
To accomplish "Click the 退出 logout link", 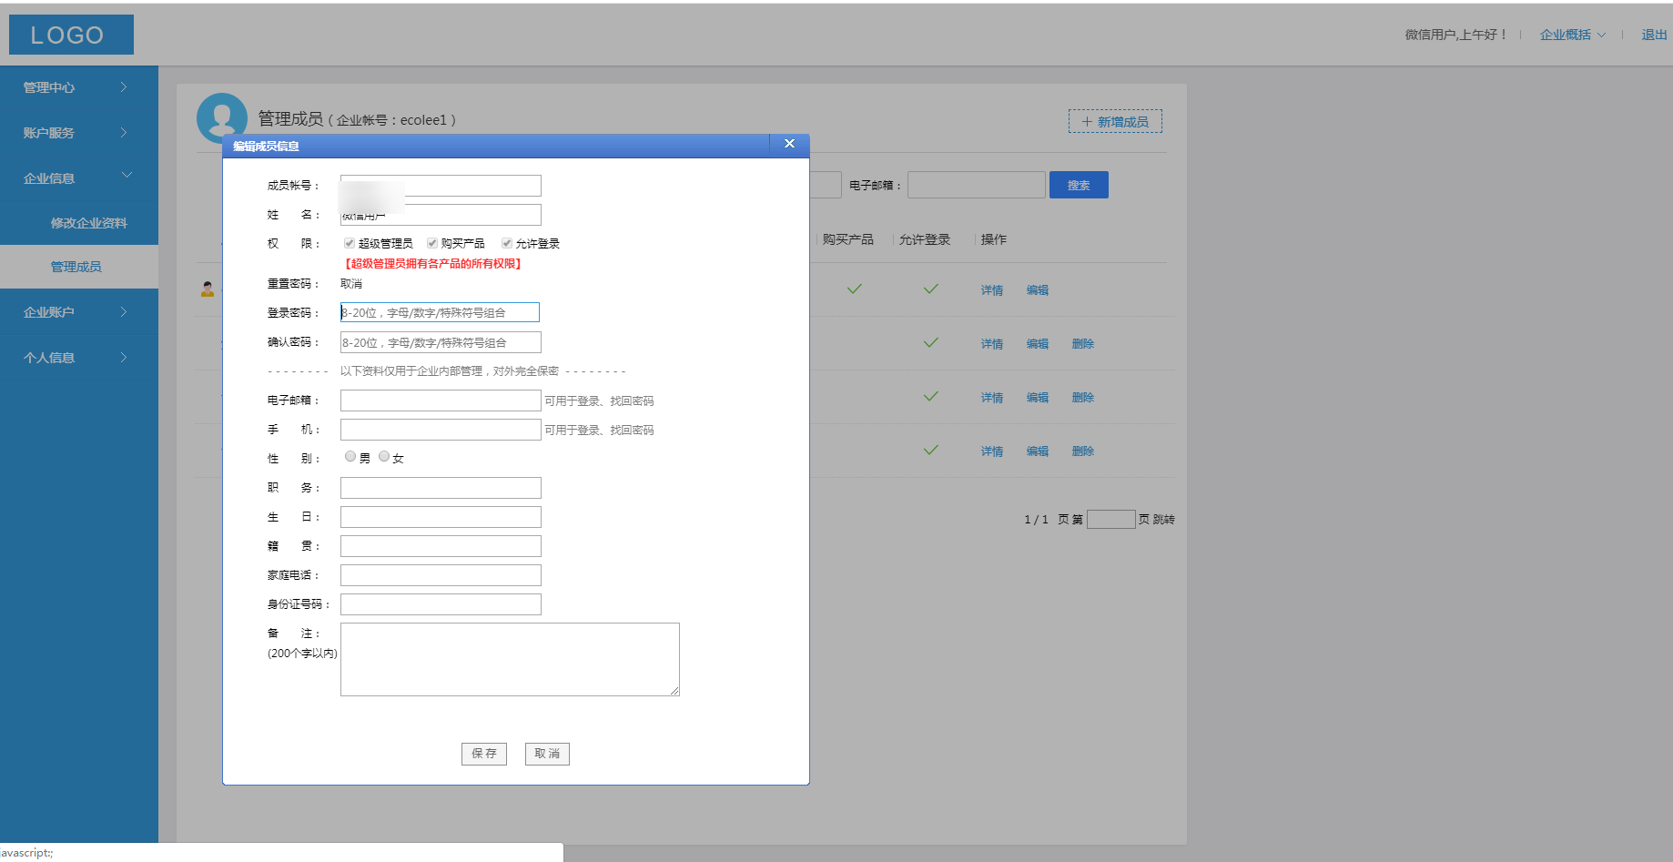I will [x=1653, y=35].
